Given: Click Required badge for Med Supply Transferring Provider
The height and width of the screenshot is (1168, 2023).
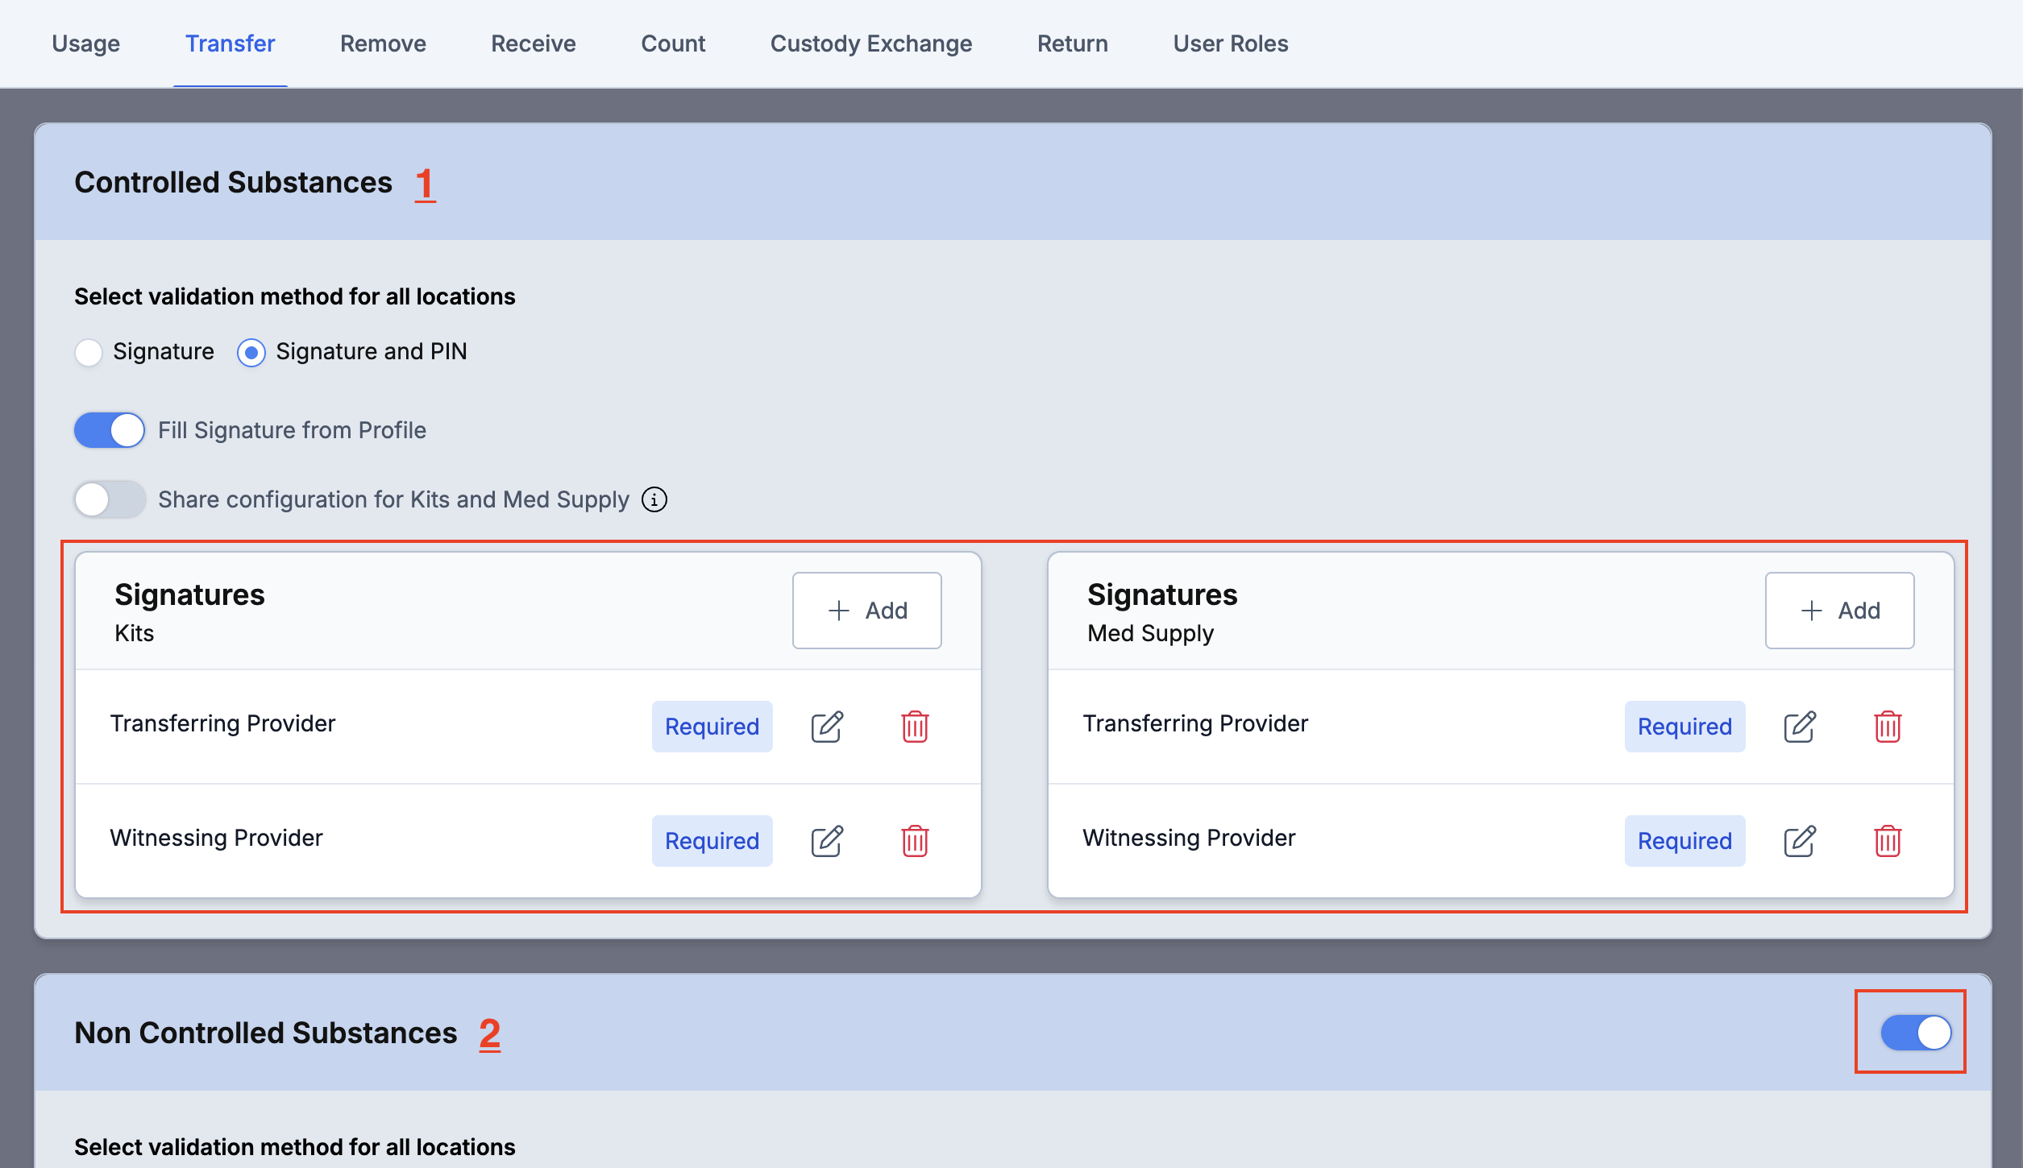Looking at the screenshot, I should pos(1685,727).
